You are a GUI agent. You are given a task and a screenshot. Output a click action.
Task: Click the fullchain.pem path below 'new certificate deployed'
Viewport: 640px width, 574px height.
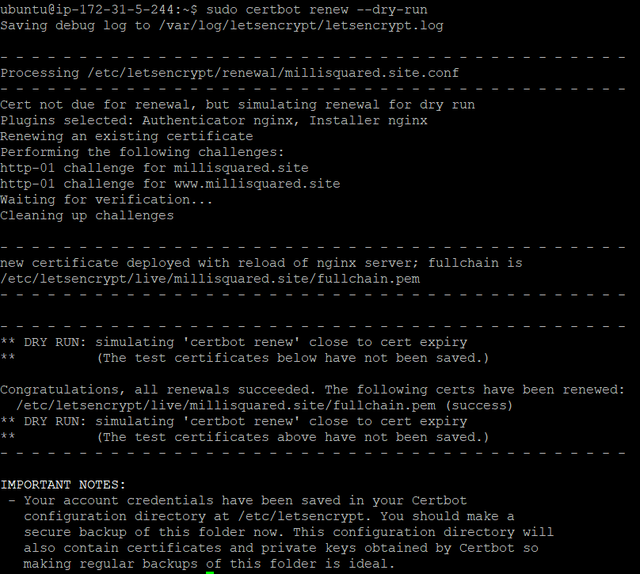click(210, 279)
